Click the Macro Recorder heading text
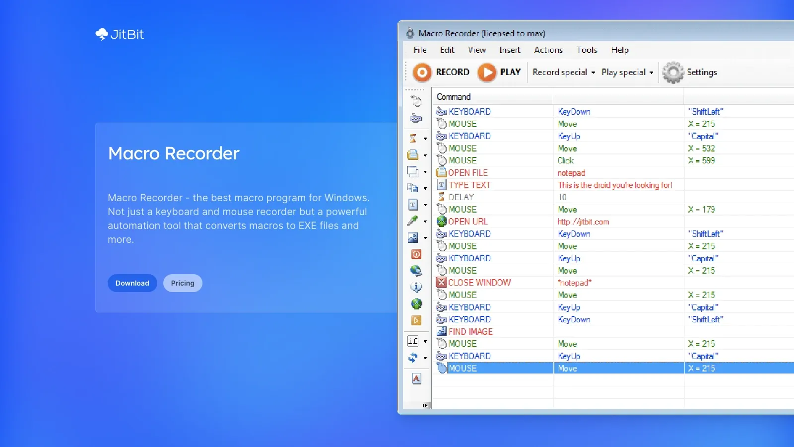The image size is (794, 447). point(174,153)
